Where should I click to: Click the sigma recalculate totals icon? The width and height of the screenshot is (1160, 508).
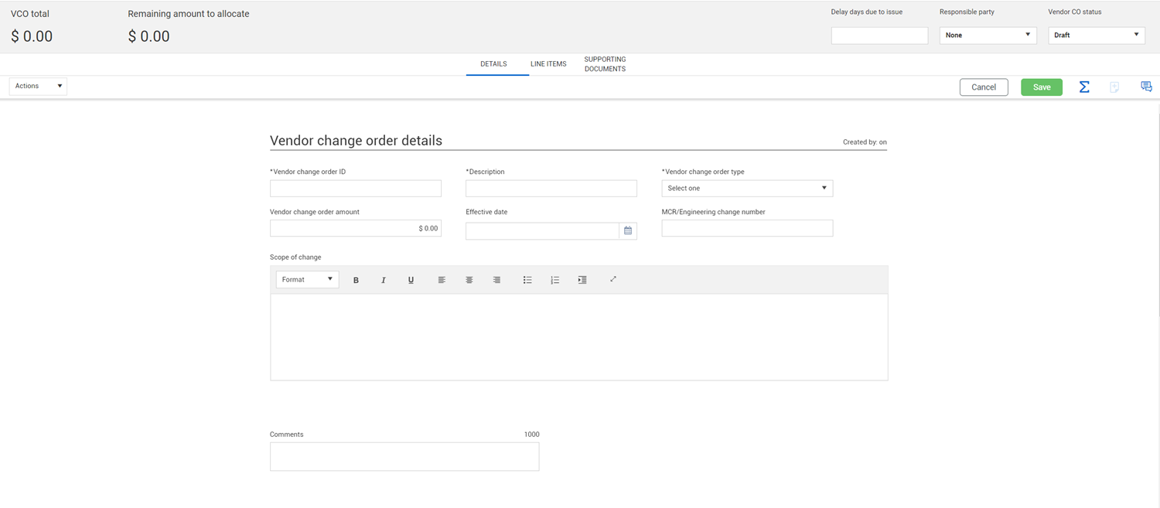point(1084,87)
